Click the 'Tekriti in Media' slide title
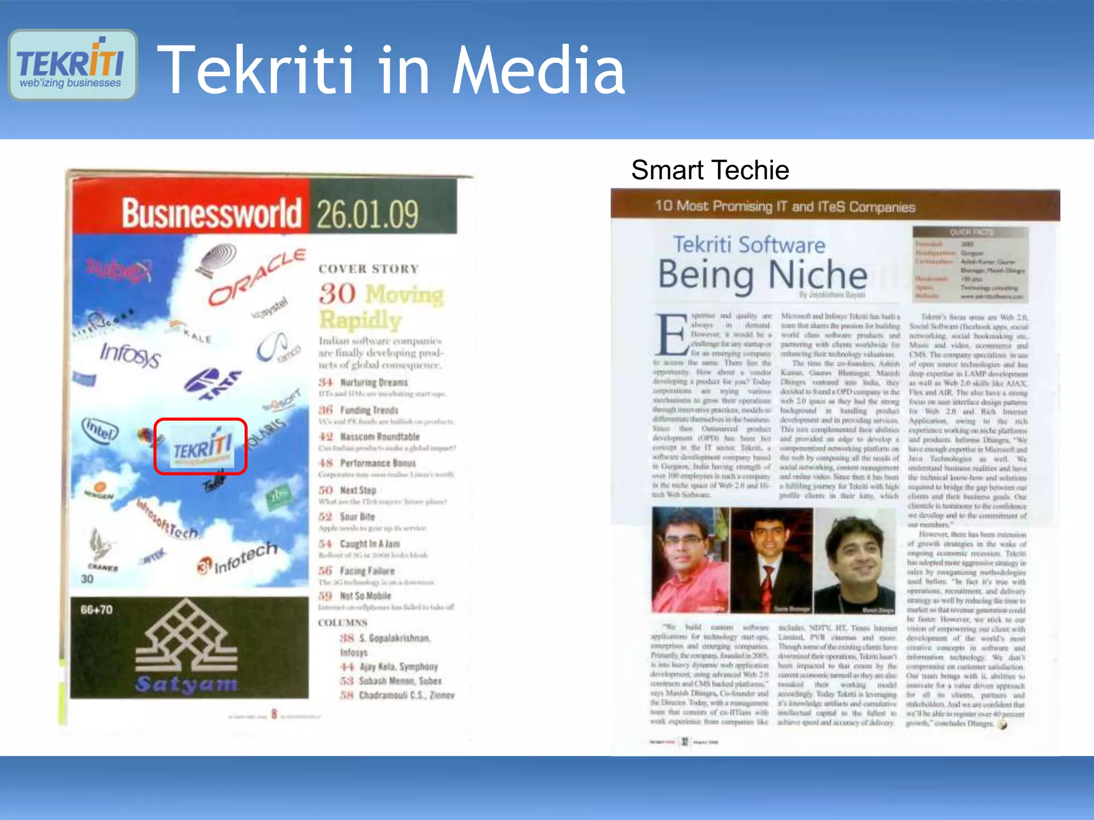This screenshot has height=820, width=1094. point(391,69)
